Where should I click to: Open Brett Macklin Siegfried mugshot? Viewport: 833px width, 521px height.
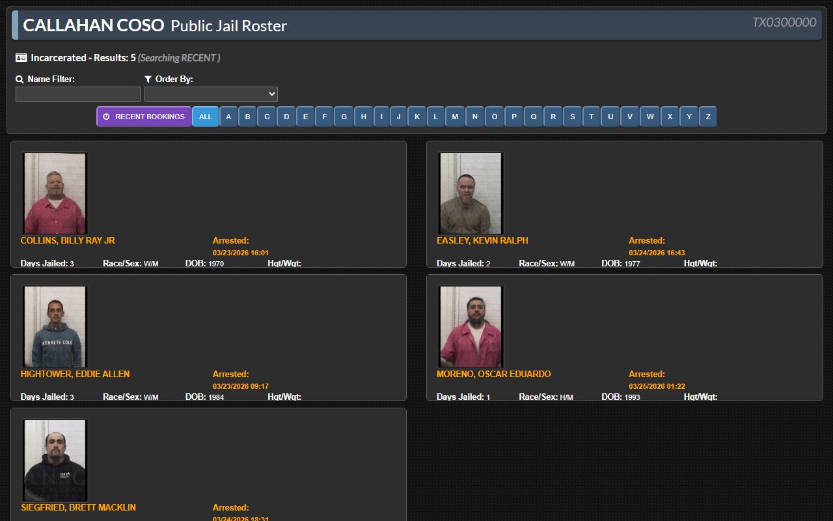[x=55, y=460]
